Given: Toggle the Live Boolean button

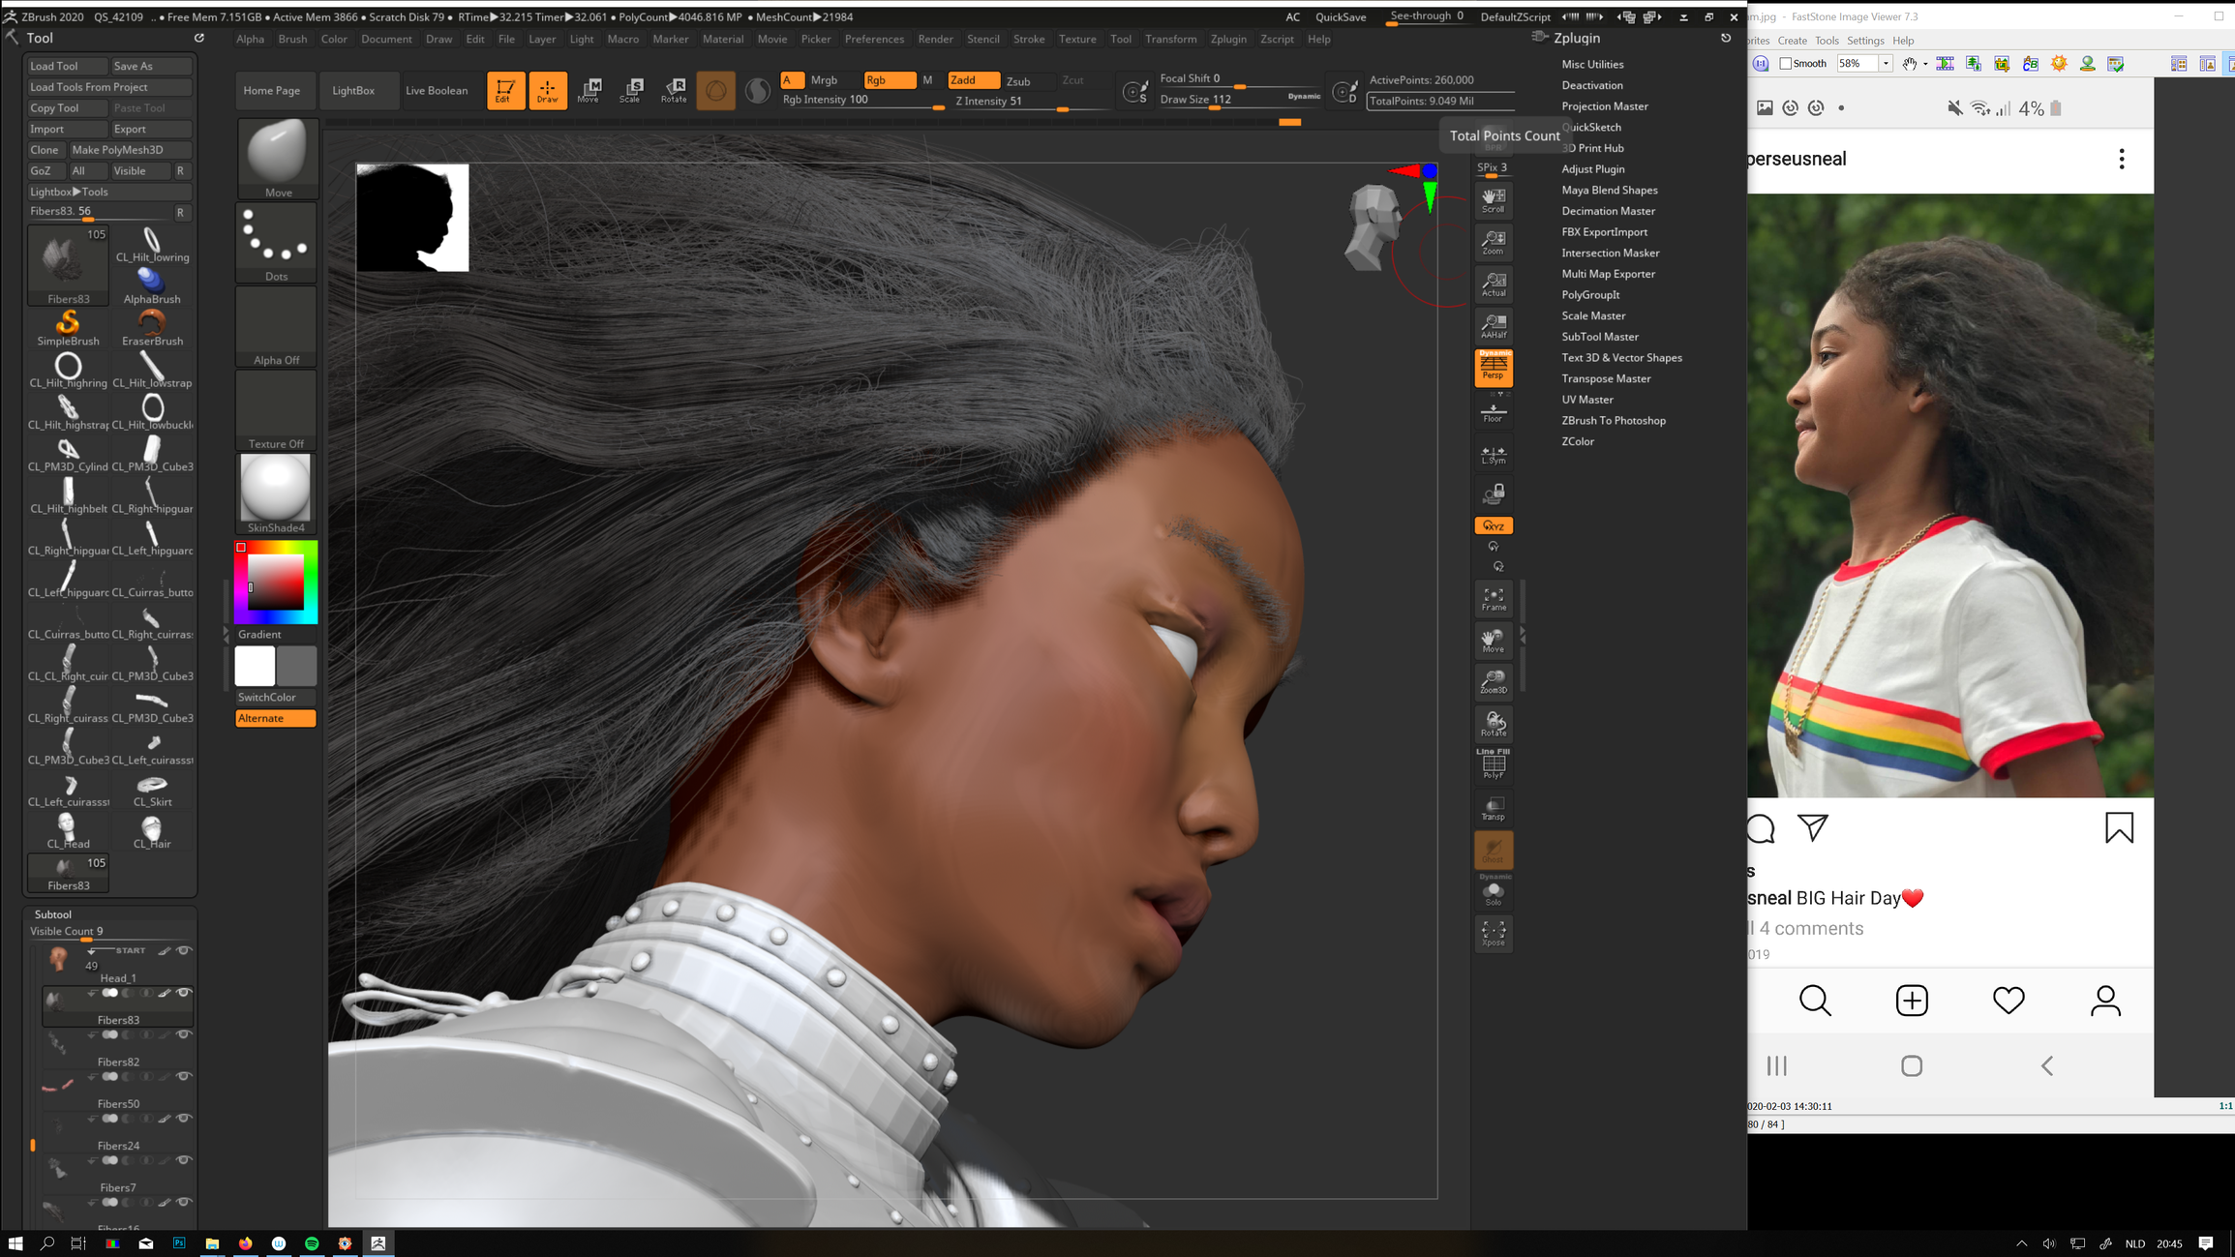Looking at the screenshot, I should click(436, 87).
